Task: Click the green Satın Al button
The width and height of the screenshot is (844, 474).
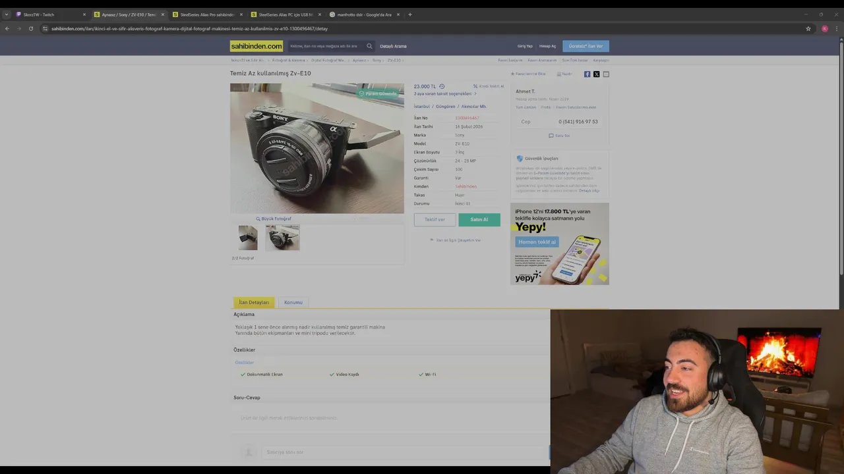Action: (479, 220)
